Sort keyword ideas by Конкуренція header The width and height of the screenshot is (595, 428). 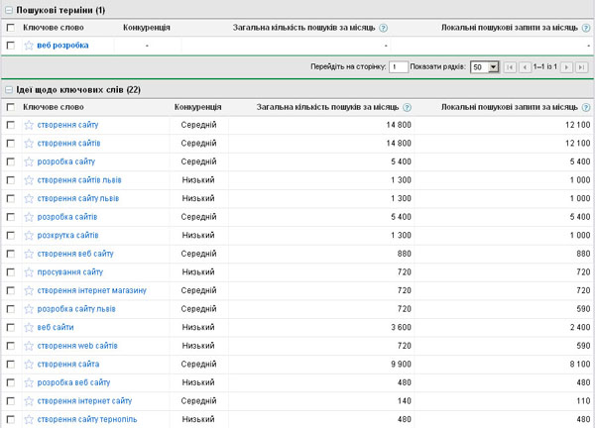click(197, 107)
